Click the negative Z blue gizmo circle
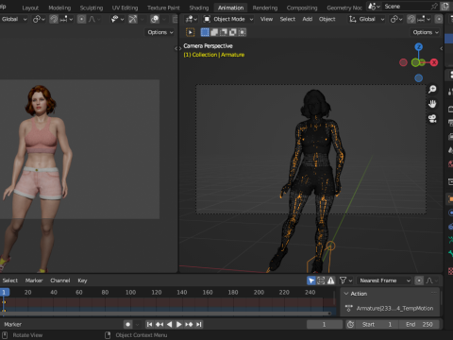453x340 pixels. click(x=418, y=77)
